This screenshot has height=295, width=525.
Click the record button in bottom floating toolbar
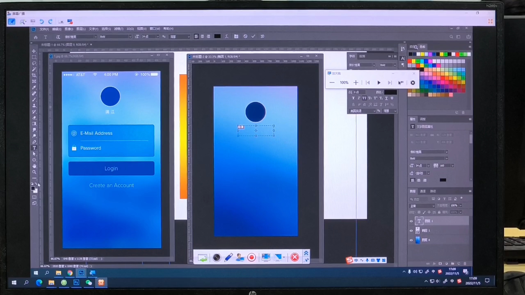click(251, 257)
